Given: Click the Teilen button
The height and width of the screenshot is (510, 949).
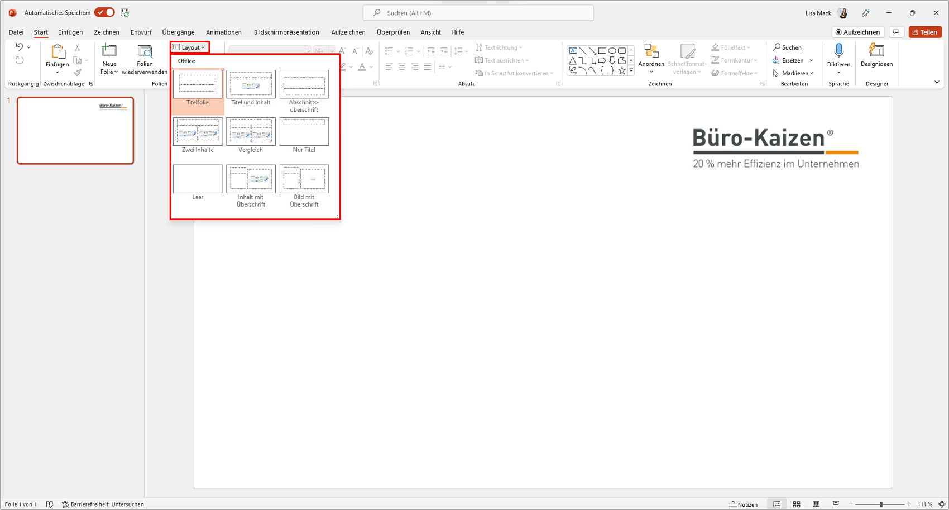Looking at the screenshot, I should coord(925,32).
